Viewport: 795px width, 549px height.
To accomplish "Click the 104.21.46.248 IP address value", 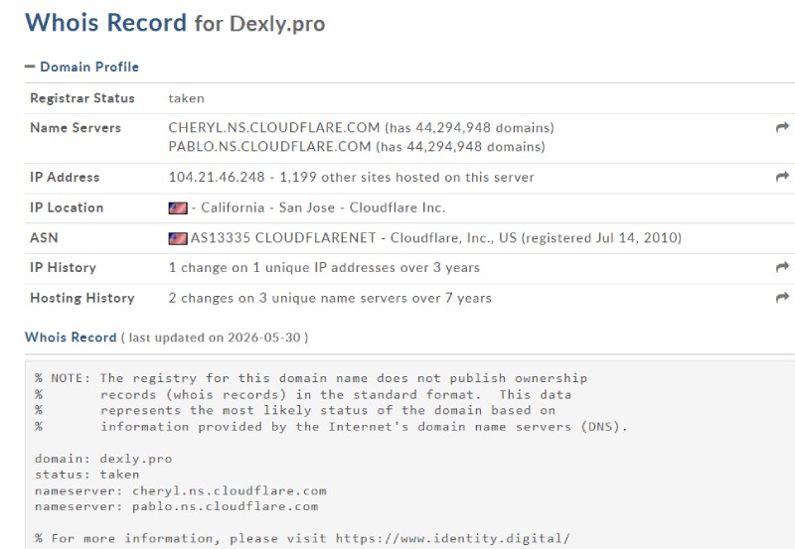I will [217, 178].
